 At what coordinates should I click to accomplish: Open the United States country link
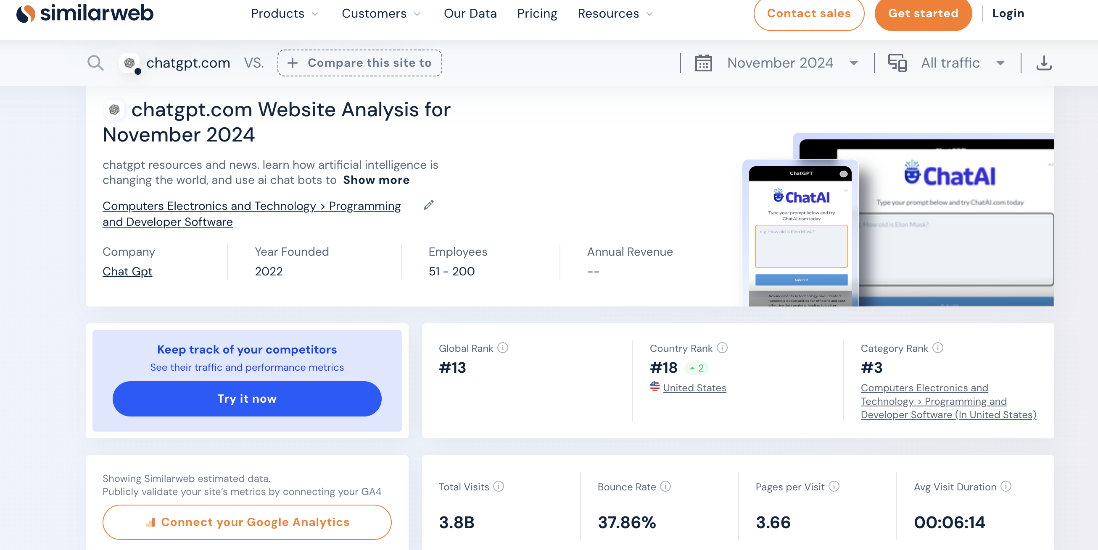pyautogui.click(x=694, y=388)
